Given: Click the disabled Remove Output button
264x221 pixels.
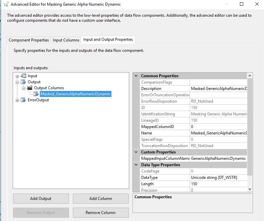Looking at the screenshot, I should pyautogui.click(x=41, y=213).
